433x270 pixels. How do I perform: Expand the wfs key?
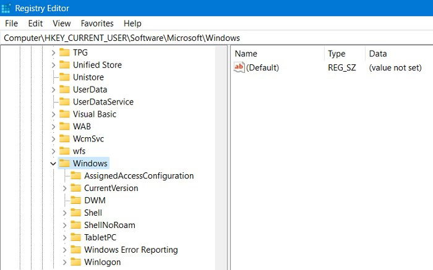click(x=53, y=151)
